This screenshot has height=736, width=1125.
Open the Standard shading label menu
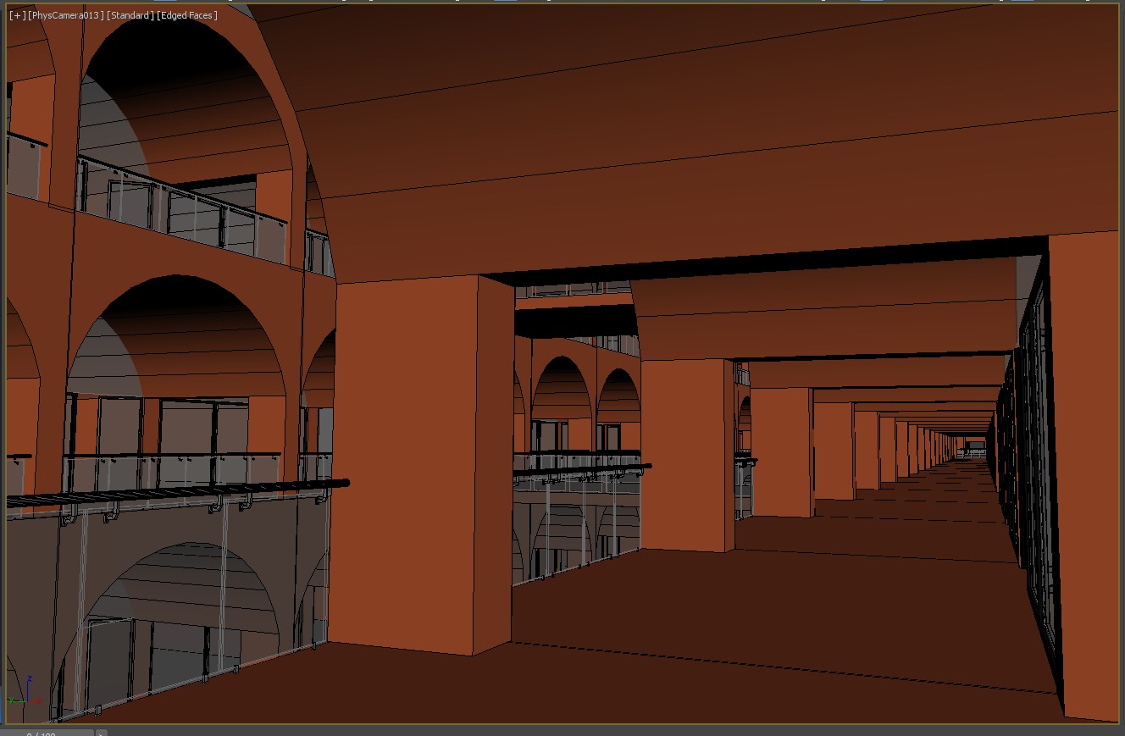pos(130,15)
